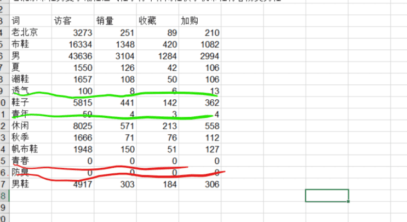Select the 43636 cell

pyautogui.click(x=73, y=56)
